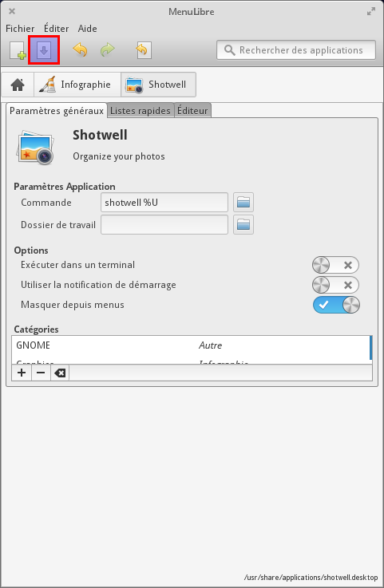Go to the home breadcrumb icon

18,85
